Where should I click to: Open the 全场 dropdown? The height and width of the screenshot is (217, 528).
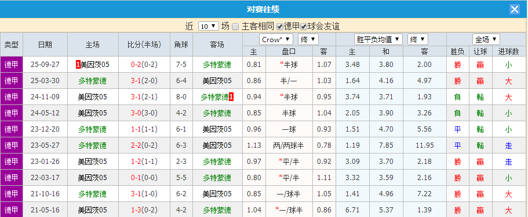tap(486, 40)
